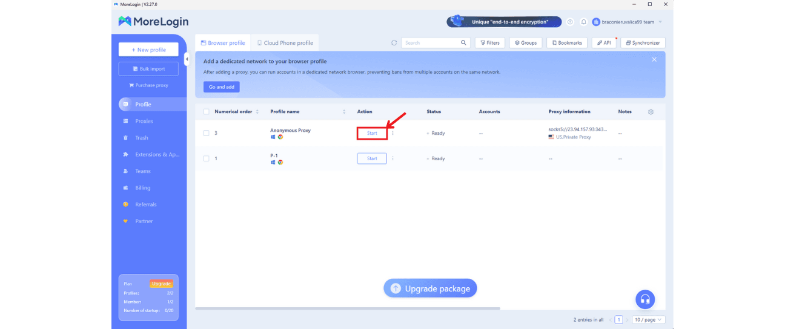This screenshot has height=329, width=785.
Task: Click the refresh icon beside the search box
Action: point(394,43)
